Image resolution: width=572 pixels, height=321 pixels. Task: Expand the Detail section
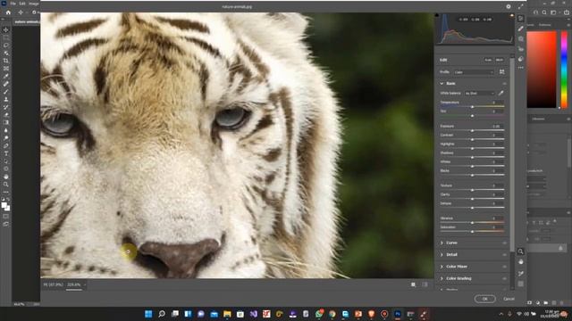click(442, 255)
